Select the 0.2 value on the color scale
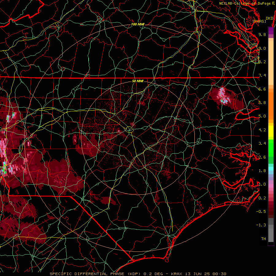276x276 pixels. click(x=262, y=198)
